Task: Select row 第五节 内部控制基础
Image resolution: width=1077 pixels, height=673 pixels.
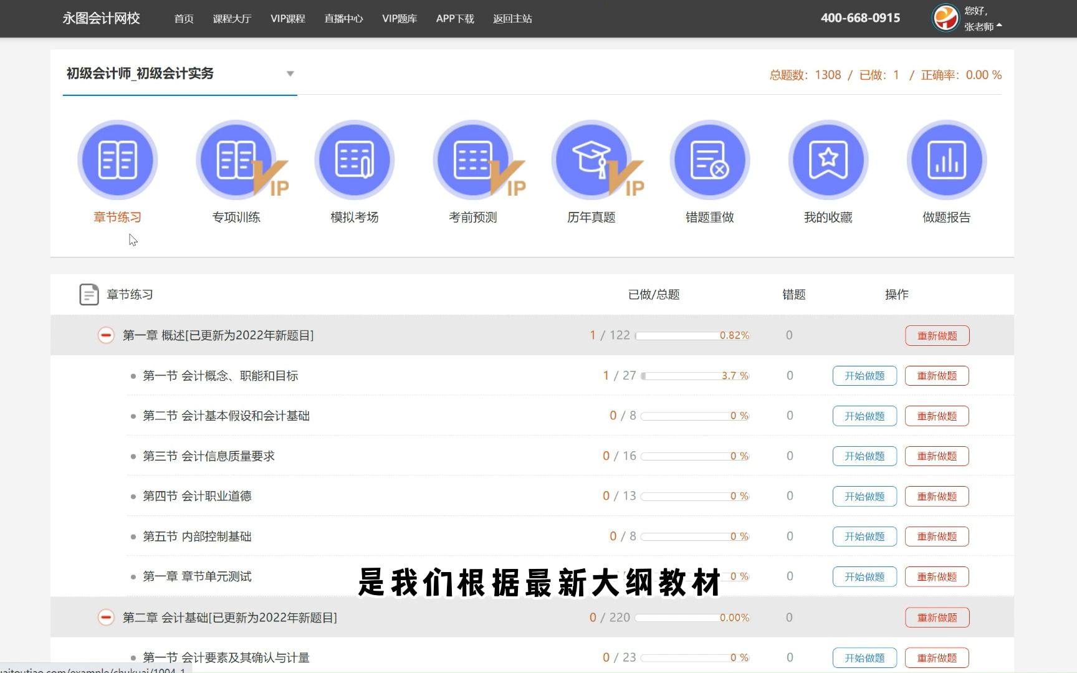Action: click(x=570, y=537)
